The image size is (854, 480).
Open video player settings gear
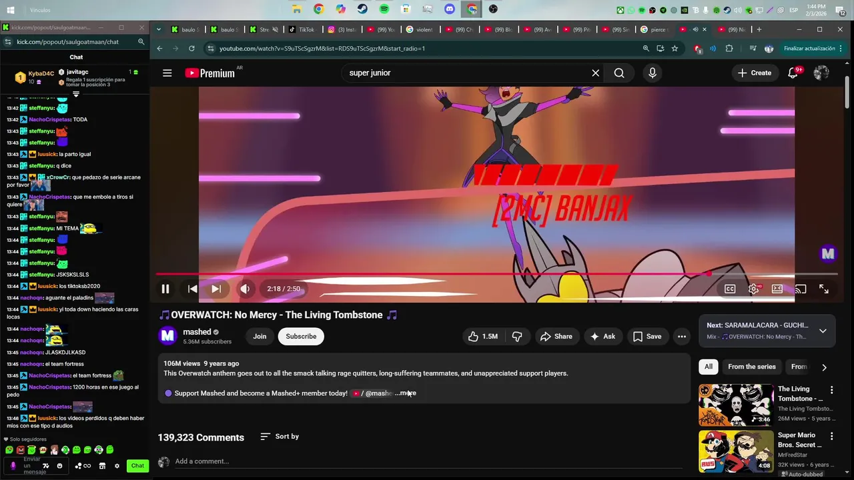[753, 289]
